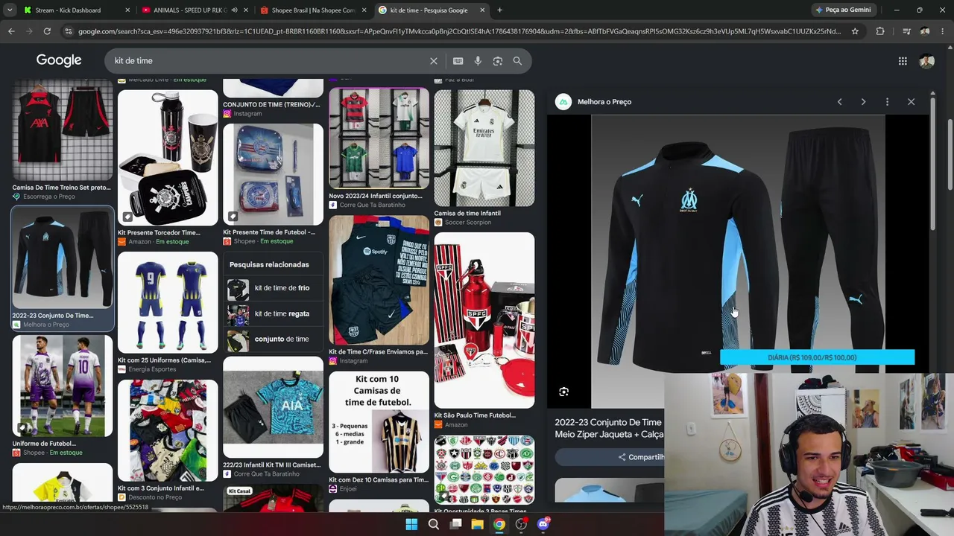Open the media control button in Chrome toolbar
This screenshot has height=536, width=954.
pos(906,31)
